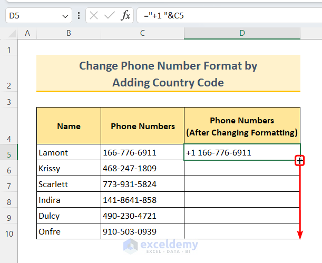The image size is (322, 263).
Task: Click the title cell 'Change Phone Number Format'
Action: (168, 73)
